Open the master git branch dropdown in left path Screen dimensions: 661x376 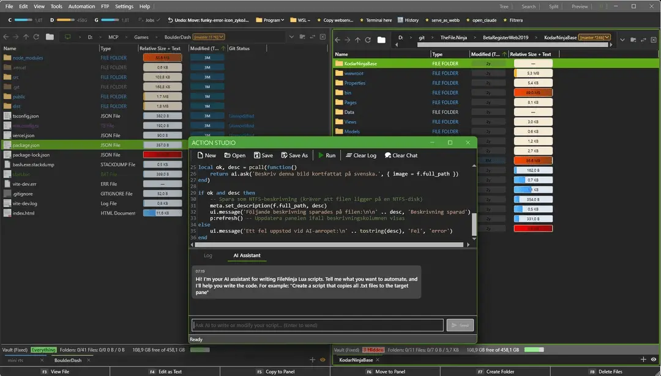[x=209, y=37]
